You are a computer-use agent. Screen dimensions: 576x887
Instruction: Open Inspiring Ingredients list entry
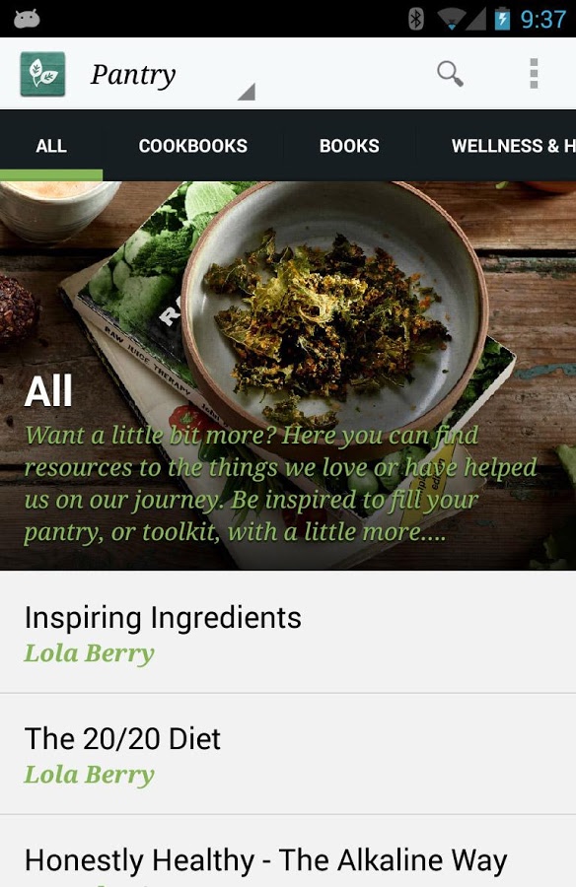(288, 633)
